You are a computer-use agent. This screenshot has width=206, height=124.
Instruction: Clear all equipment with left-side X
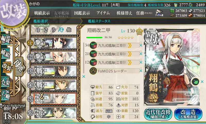pos(83,76)
